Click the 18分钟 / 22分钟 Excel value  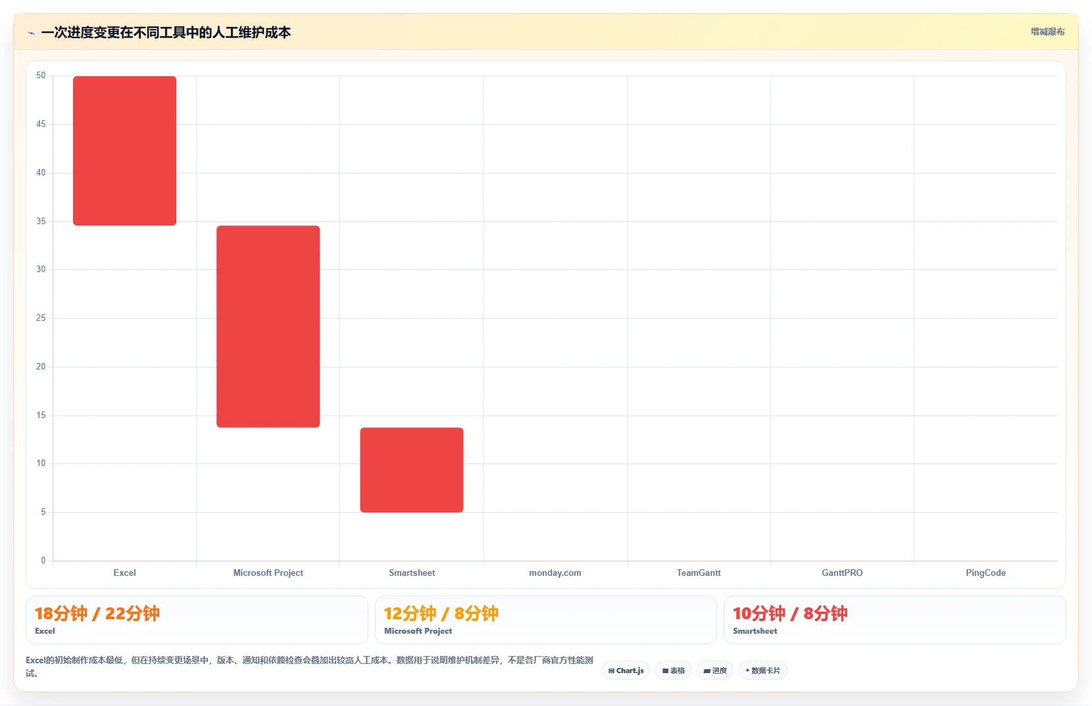point(97,613)
